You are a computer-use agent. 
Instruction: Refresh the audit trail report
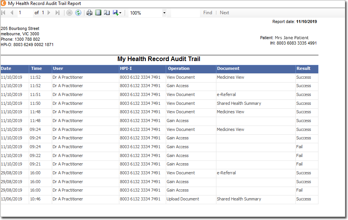click(x=78, y=13)
